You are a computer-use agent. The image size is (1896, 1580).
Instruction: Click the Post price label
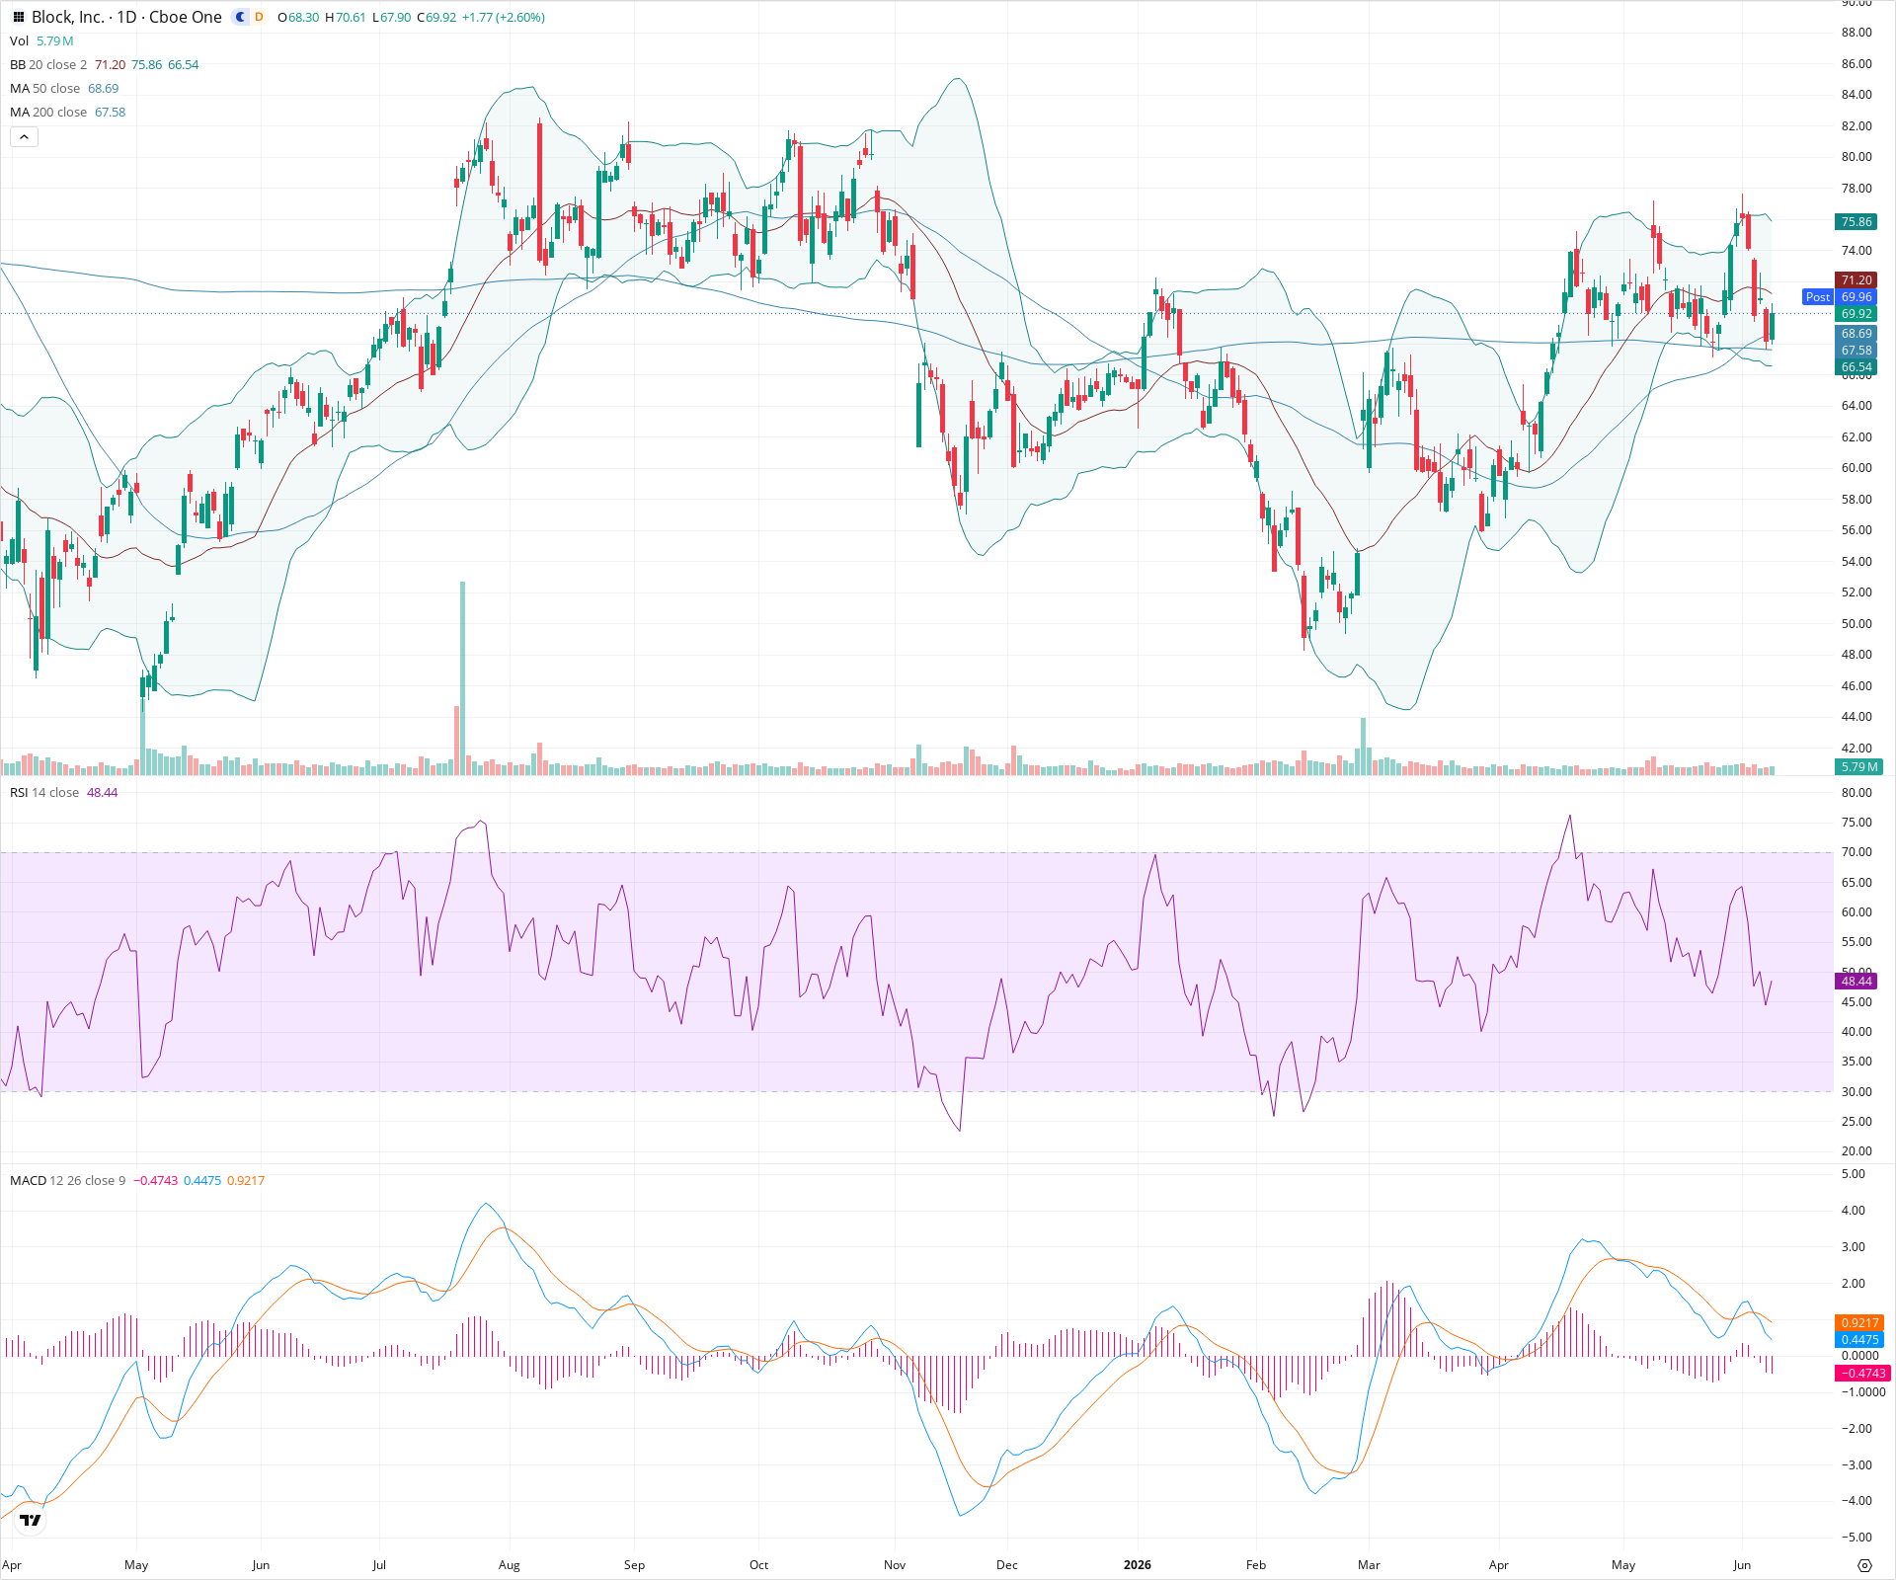[1818, 297]
